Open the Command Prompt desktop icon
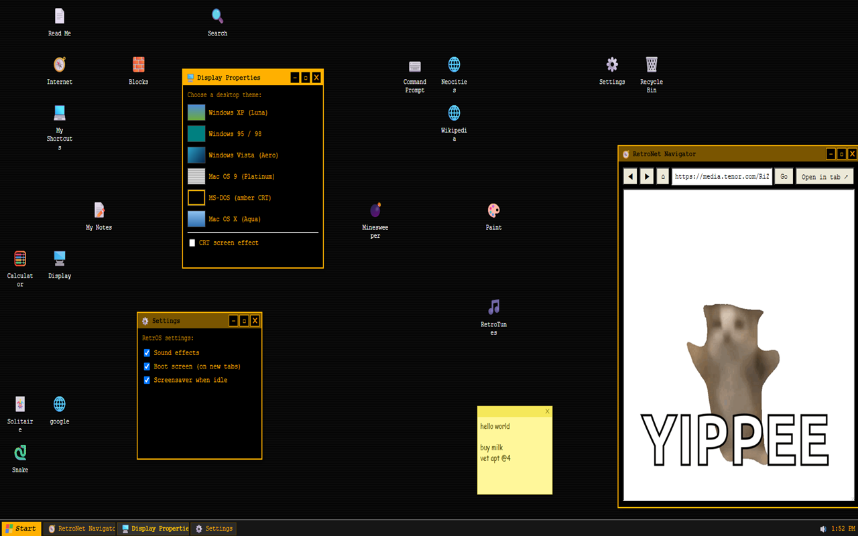This screenshot has height=536, width=858. (415, 75)
